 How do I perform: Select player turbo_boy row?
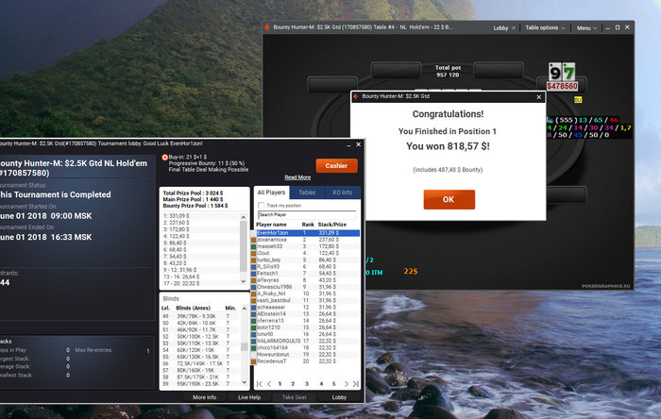coord(306,260)
